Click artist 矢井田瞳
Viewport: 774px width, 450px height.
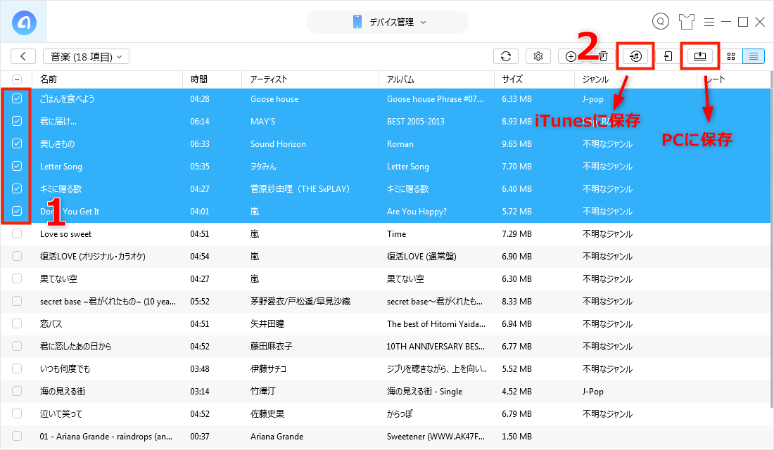tap(267, 323)
